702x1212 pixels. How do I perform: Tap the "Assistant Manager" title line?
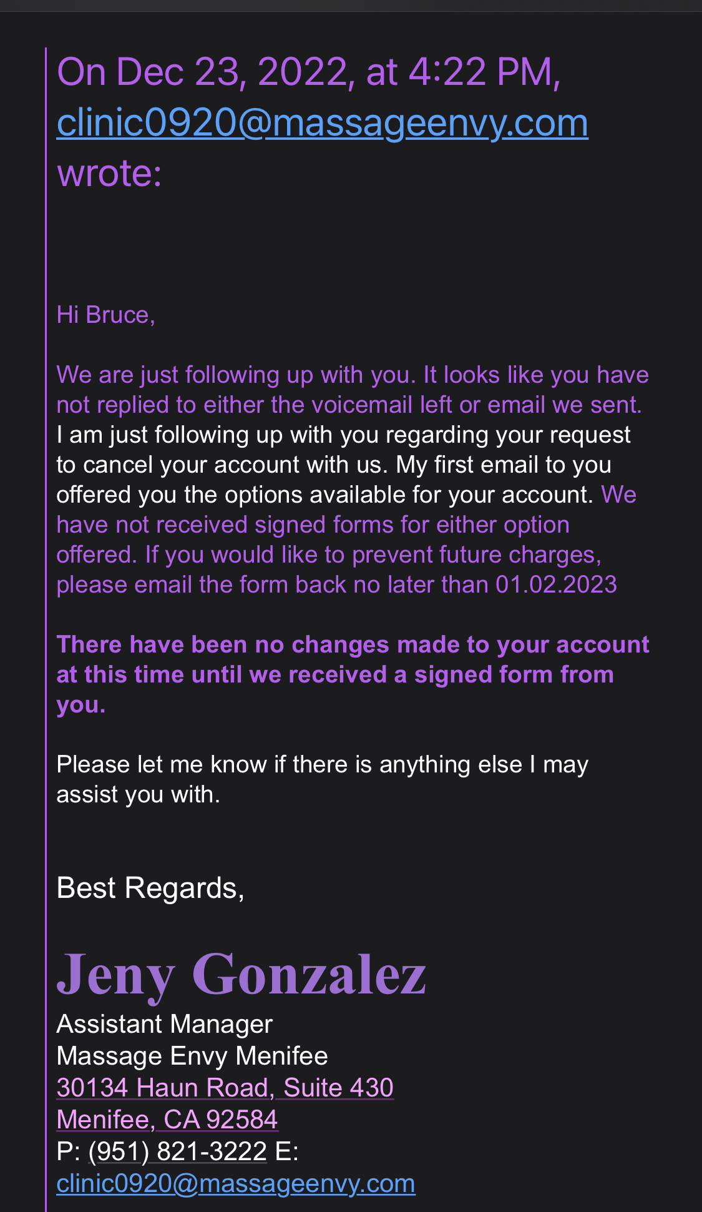(164, 1024)
